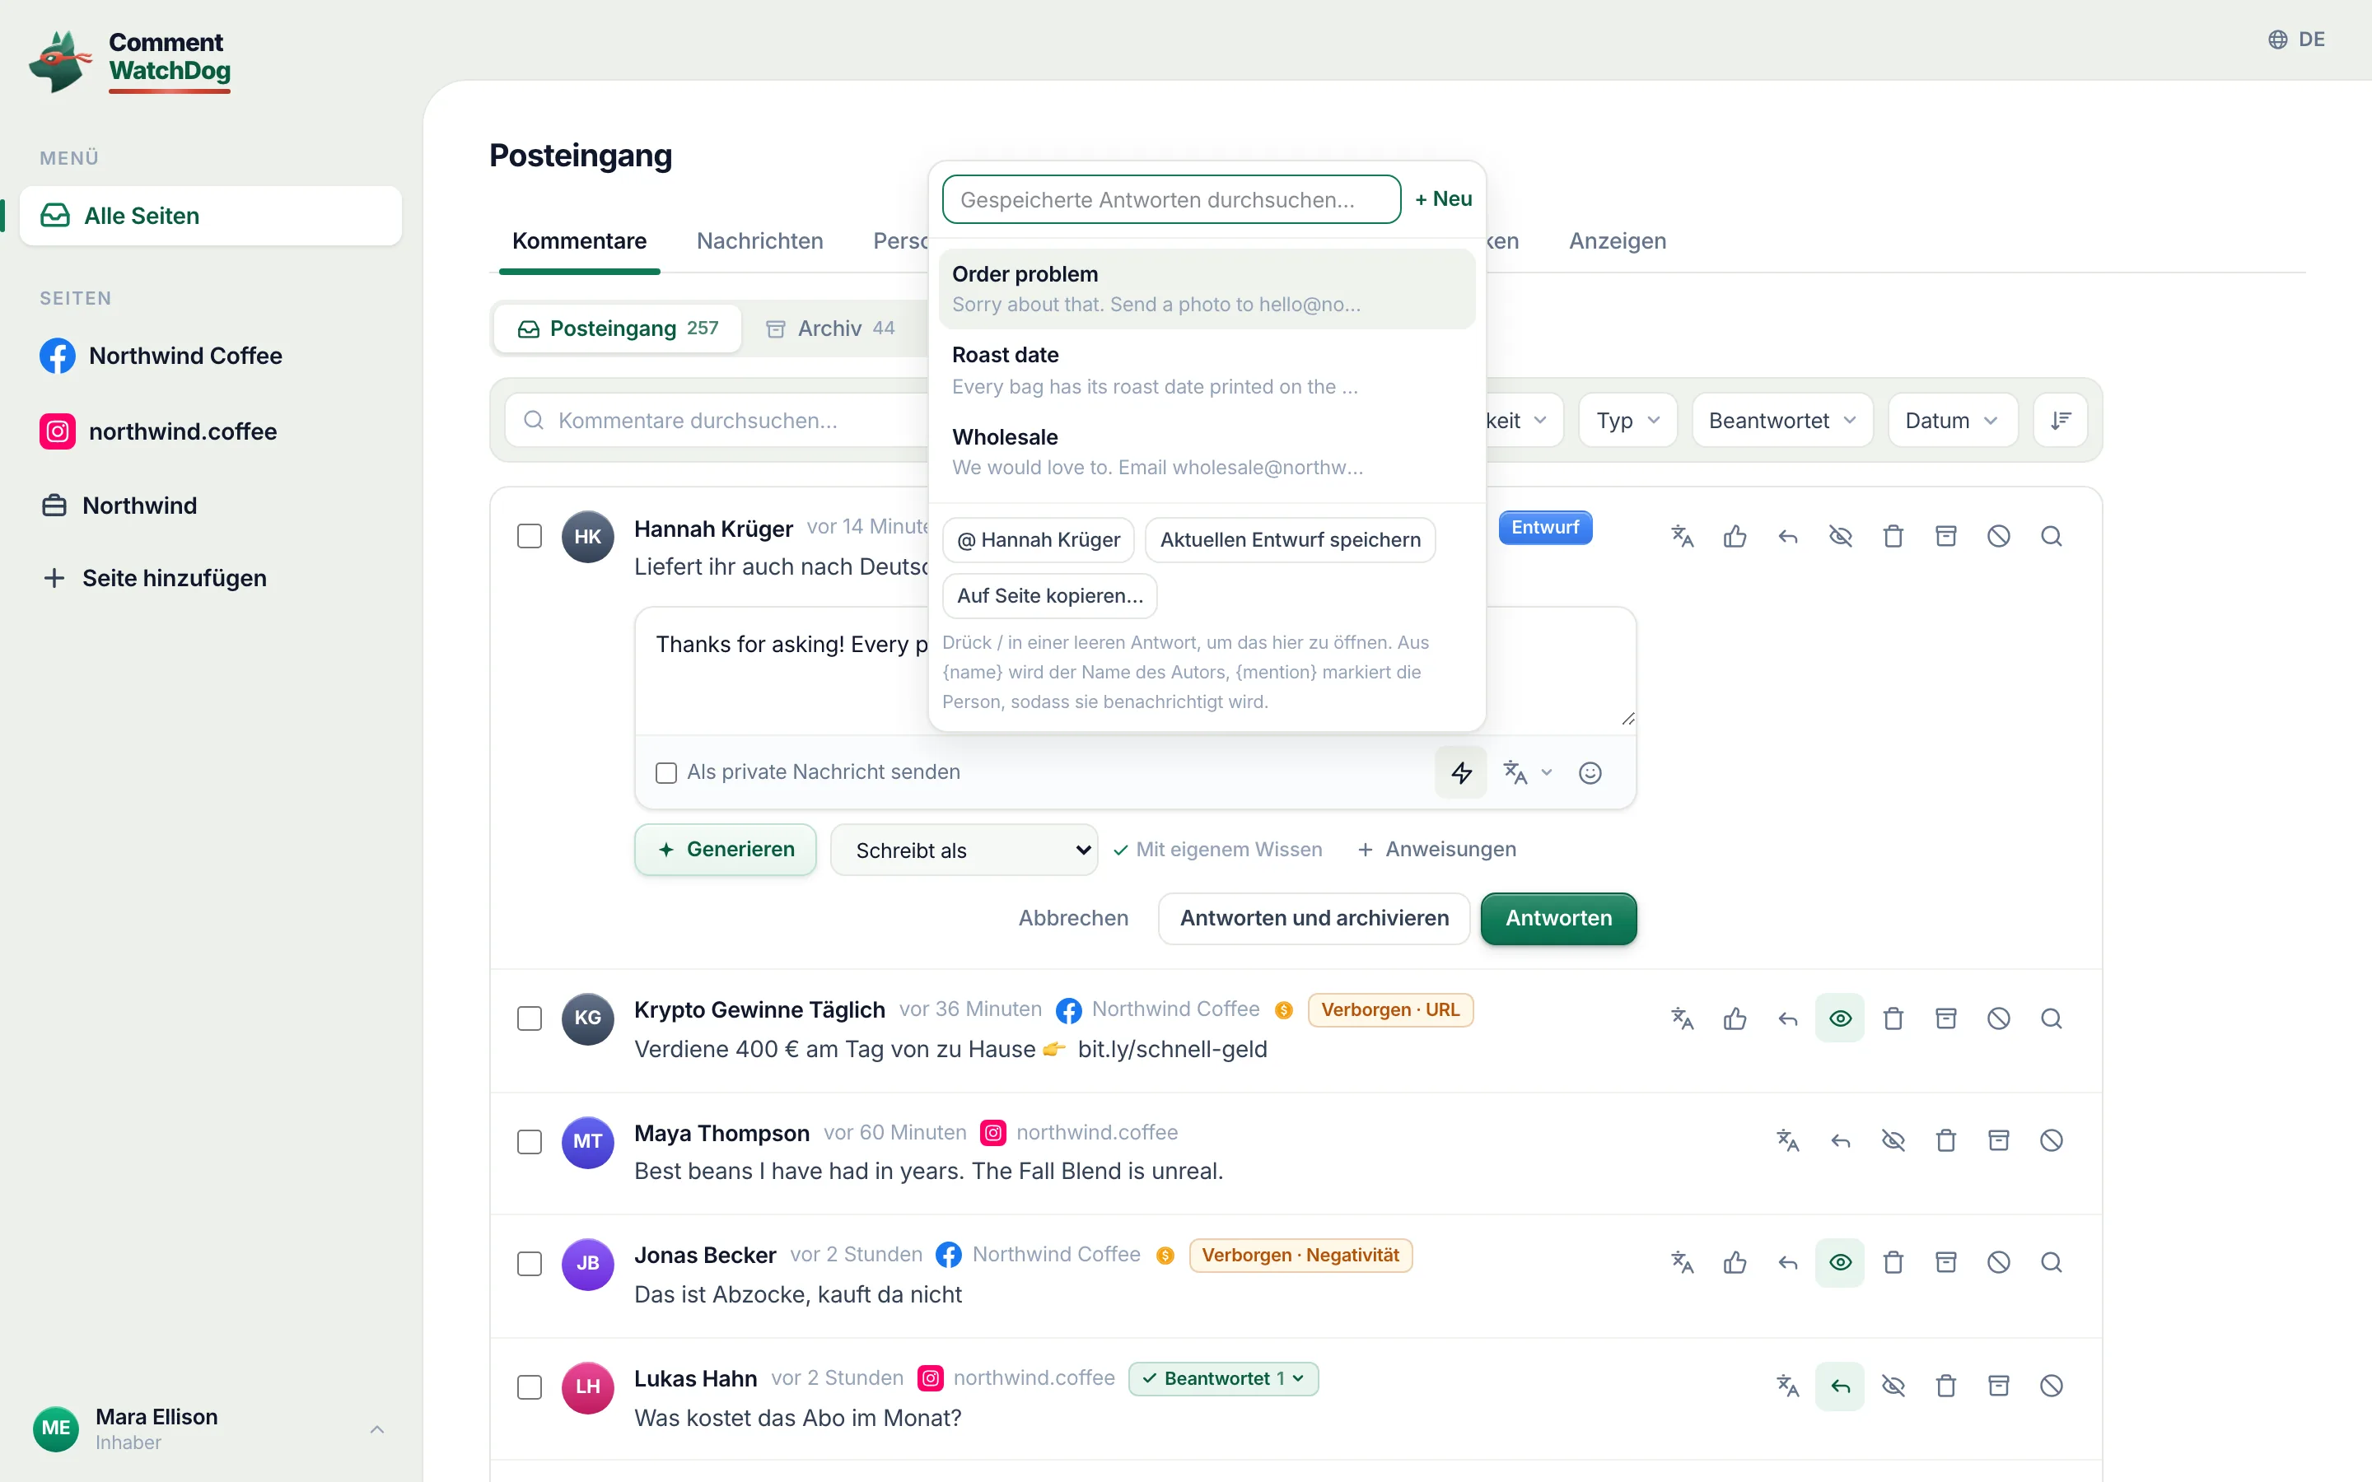
Task: Select Hannah Krüger's comment checkbox
Action: pos(530,536)
